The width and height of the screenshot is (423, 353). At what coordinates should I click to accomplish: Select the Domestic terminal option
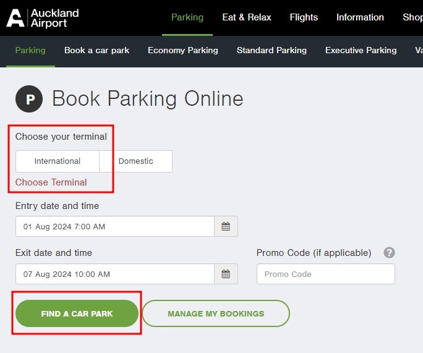tap(135, 161)
